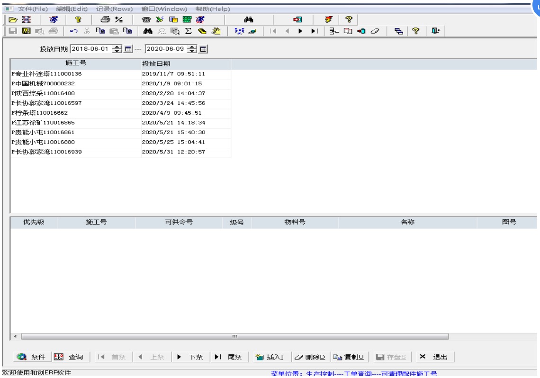Click the 尾条 last record button
540x378 pixels.
229,357
